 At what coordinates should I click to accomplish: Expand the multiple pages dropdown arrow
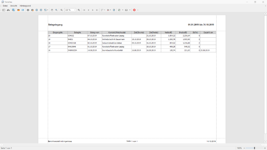pos(104,10)
